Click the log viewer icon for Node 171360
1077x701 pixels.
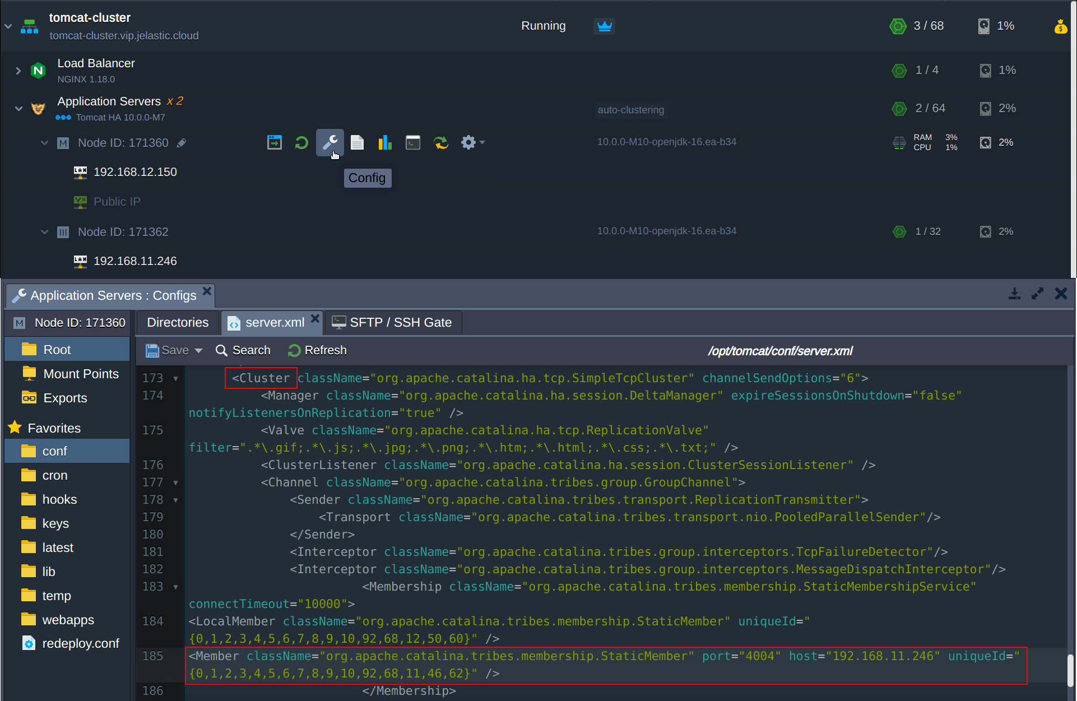click(x=357, y=142)
